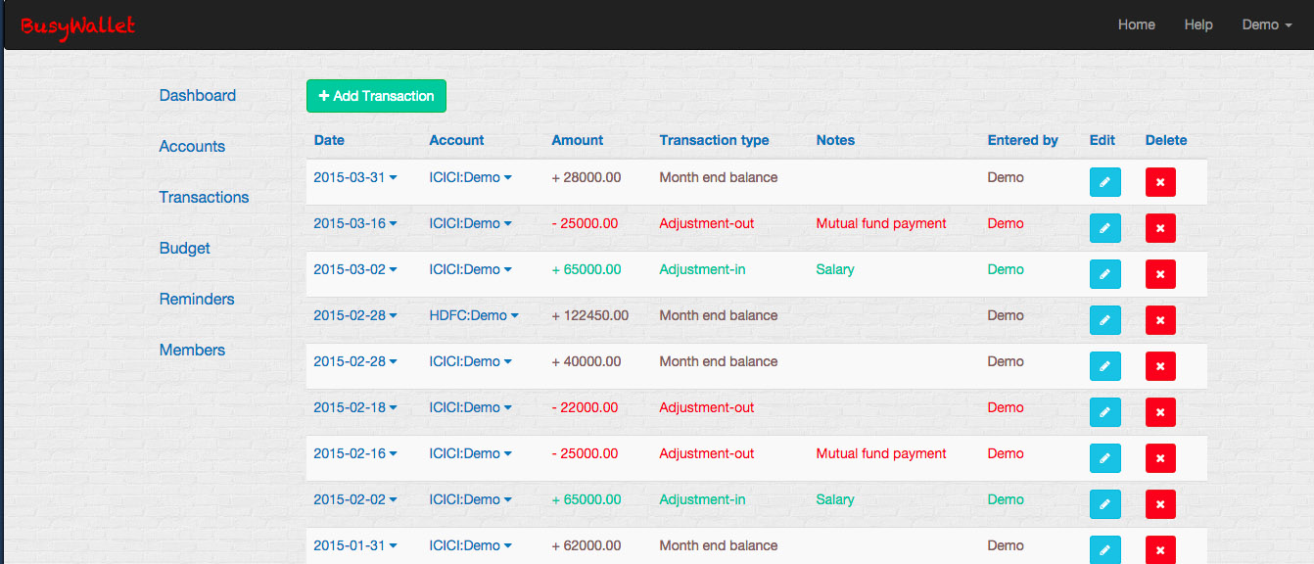The width and height of the screenshot is (1314, 564).
Task: Edit the 2015-03-02 salary transaction
Action: [x=1104, y=274]
